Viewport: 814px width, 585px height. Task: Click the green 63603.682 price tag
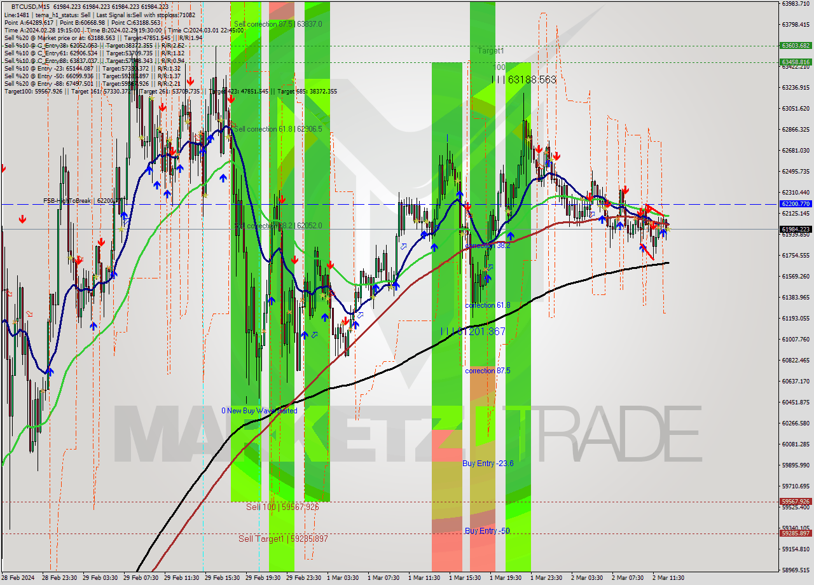tap(796, 46)
